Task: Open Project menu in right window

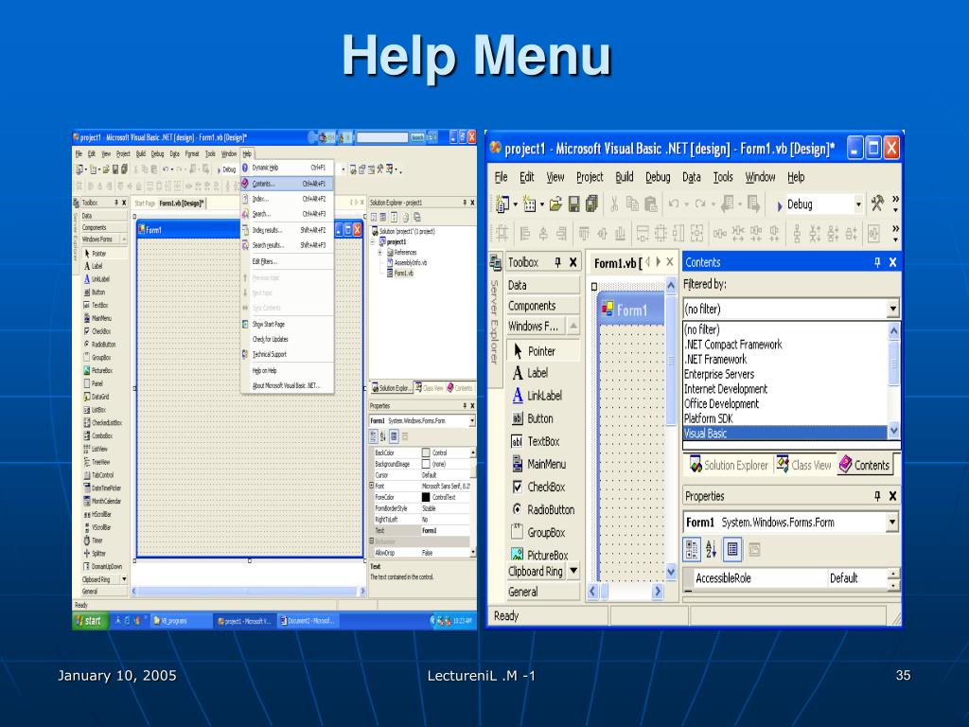Action: (590, 177)
